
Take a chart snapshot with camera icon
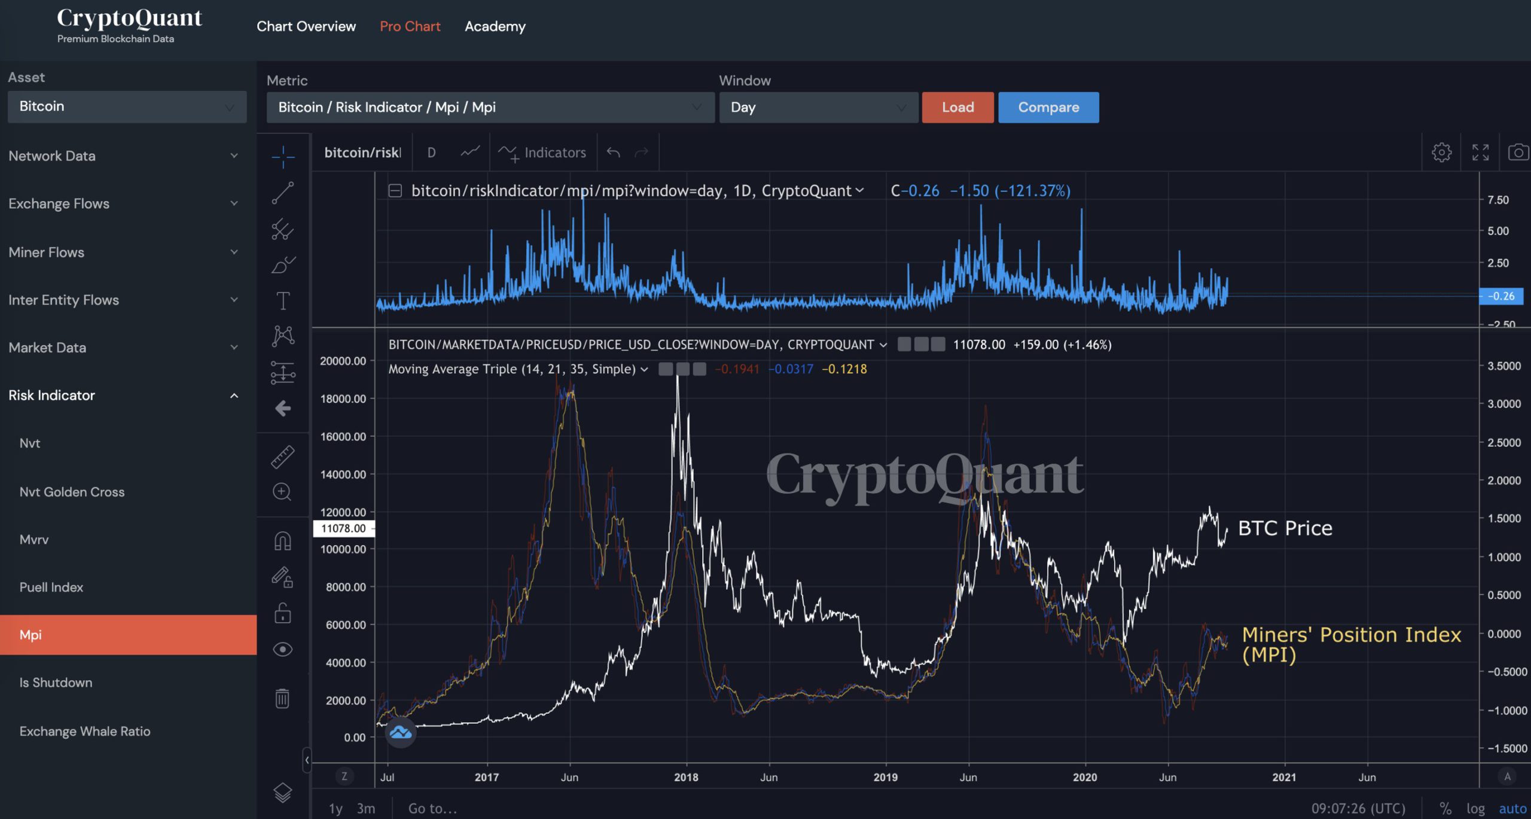[x=1518, y=153]
